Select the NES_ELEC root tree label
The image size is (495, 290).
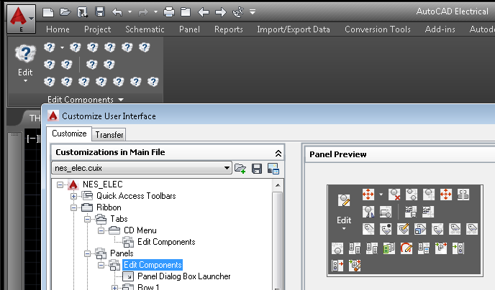tap(103, 184)
